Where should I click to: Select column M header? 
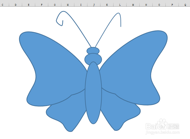point(133,5)
